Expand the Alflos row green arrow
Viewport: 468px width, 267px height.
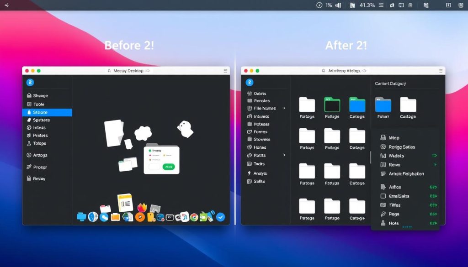(433, 187)
